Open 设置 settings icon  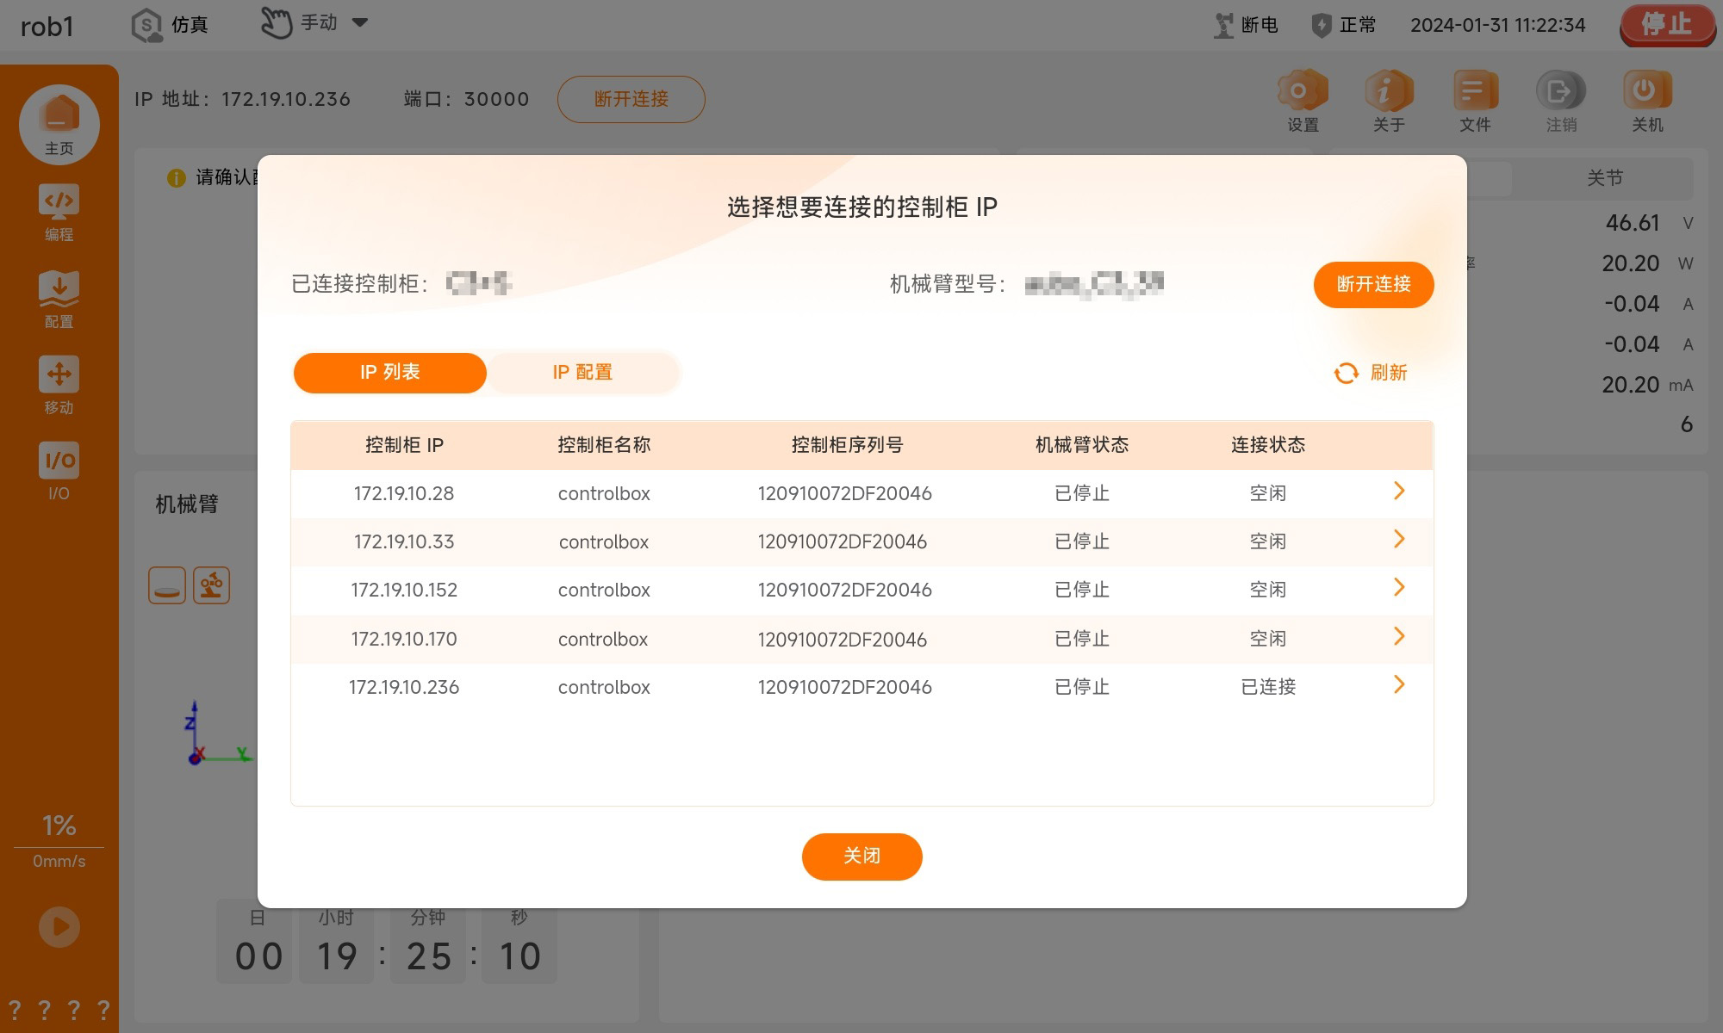1303,101
